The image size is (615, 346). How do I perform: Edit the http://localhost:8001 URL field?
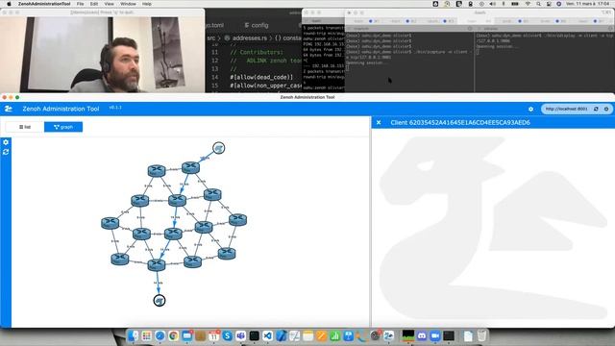pos(566,109)
